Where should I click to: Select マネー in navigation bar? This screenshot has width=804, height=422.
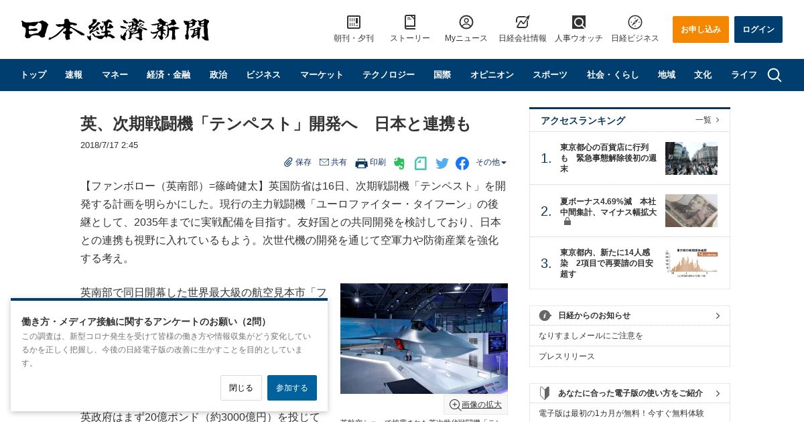115,75
